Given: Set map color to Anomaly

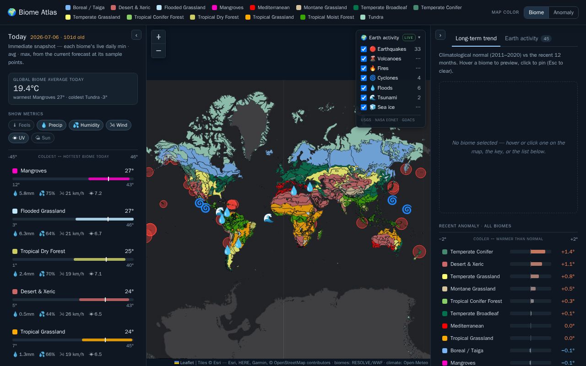Looking at the screenshot, I should click(563, 12).
